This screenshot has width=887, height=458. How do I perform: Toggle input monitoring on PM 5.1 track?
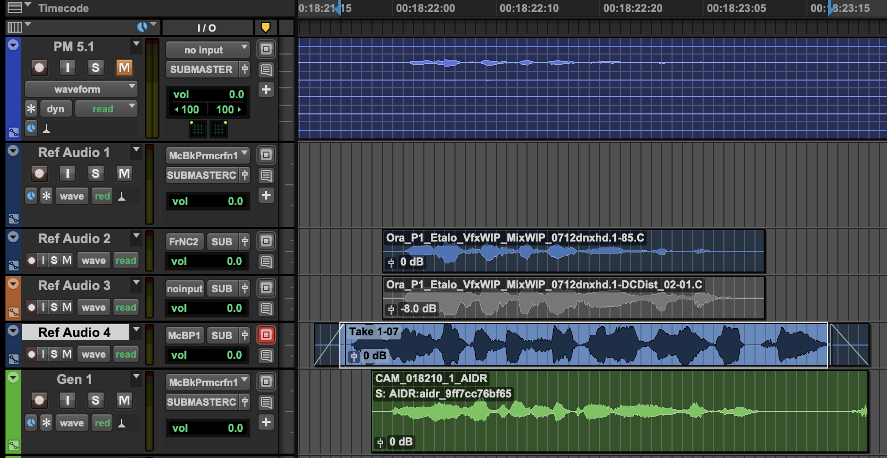pos(68,68)
